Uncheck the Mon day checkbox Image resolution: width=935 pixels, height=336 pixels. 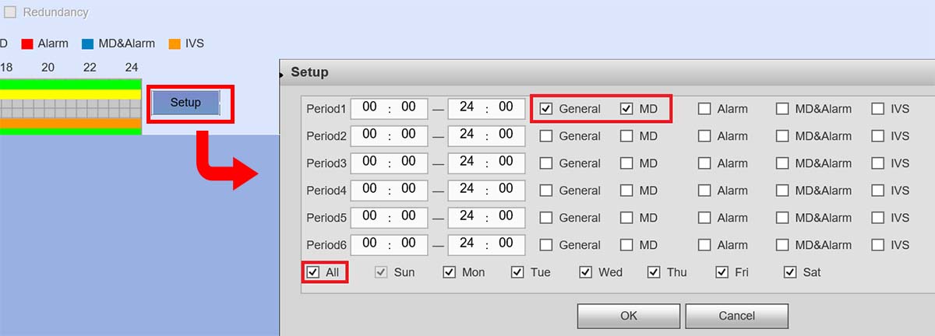click(449, 272)
